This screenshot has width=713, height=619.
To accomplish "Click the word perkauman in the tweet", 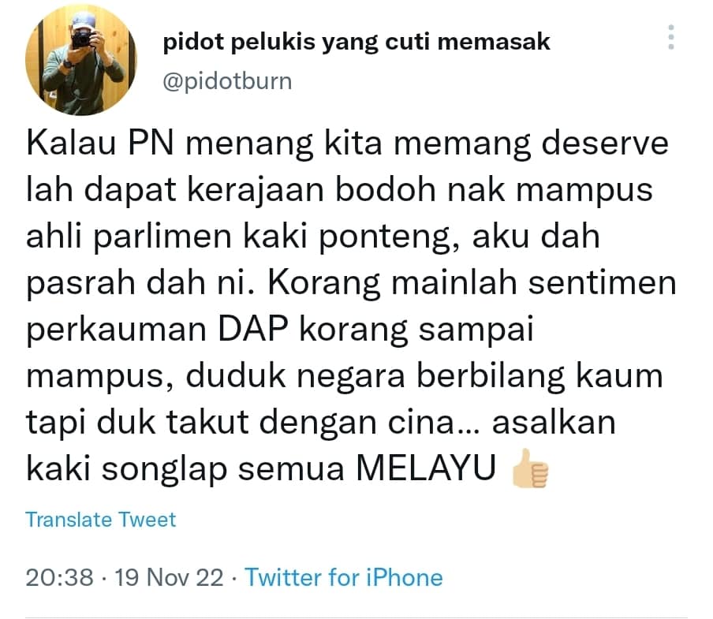I will [x=117, y=330].
